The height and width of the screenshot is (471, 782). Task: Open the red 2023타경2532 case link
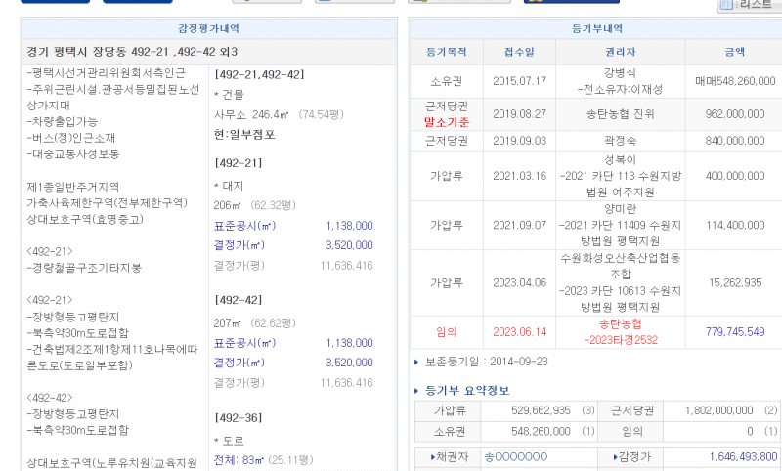point(616,340)
